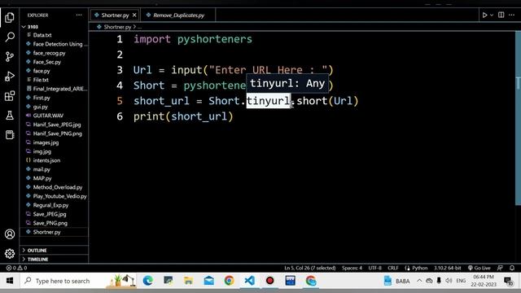Close the Shortner.py tab
The height and width of the screenshot is (293, 521).
coord(134,15)
